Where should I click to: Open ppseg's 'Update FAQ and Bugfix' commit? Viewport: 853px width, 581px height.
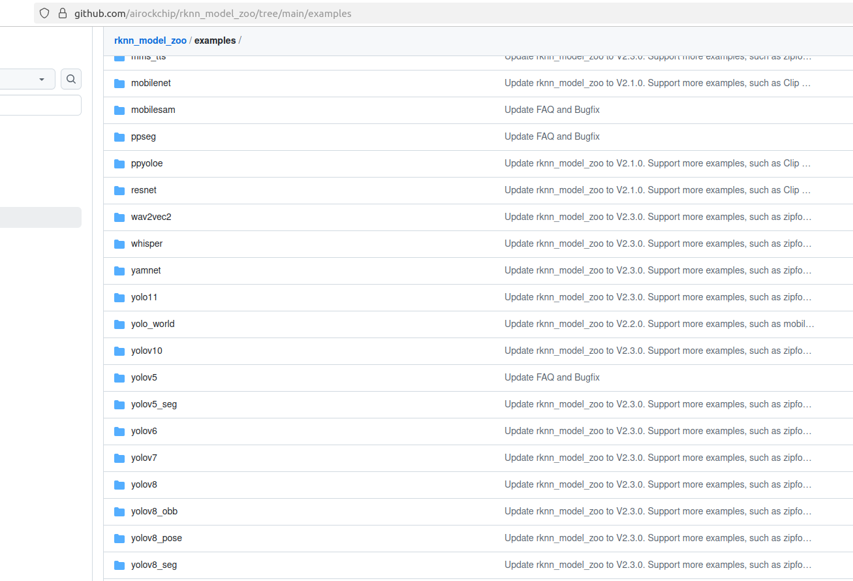coord(552,136)
